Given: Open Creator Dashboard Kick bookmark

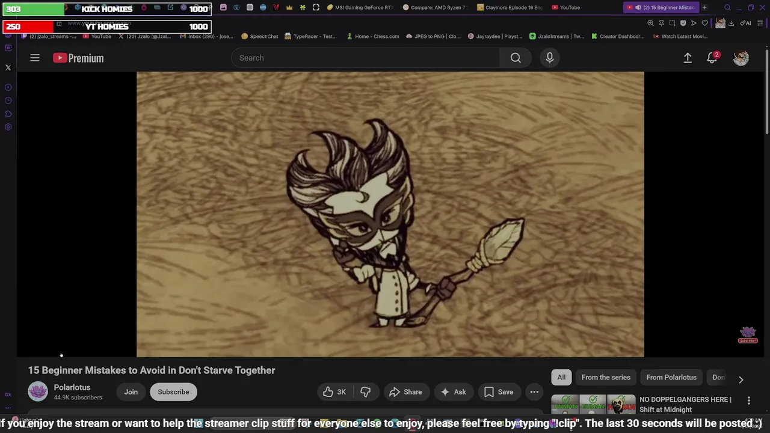Looking at the screenshot, I should click(x=618, y=36).
